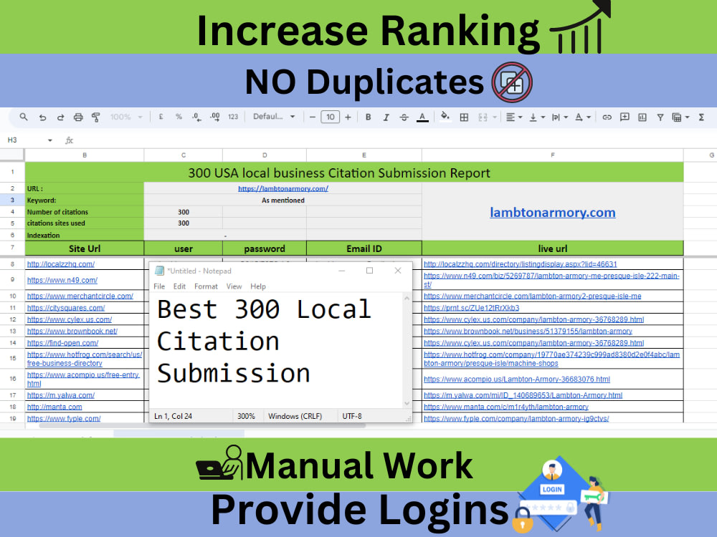Open the www.n49.com site link

tap(62, 280)
